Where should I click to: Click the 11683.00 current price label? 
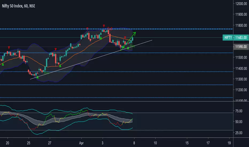click(x=241, y=37)
